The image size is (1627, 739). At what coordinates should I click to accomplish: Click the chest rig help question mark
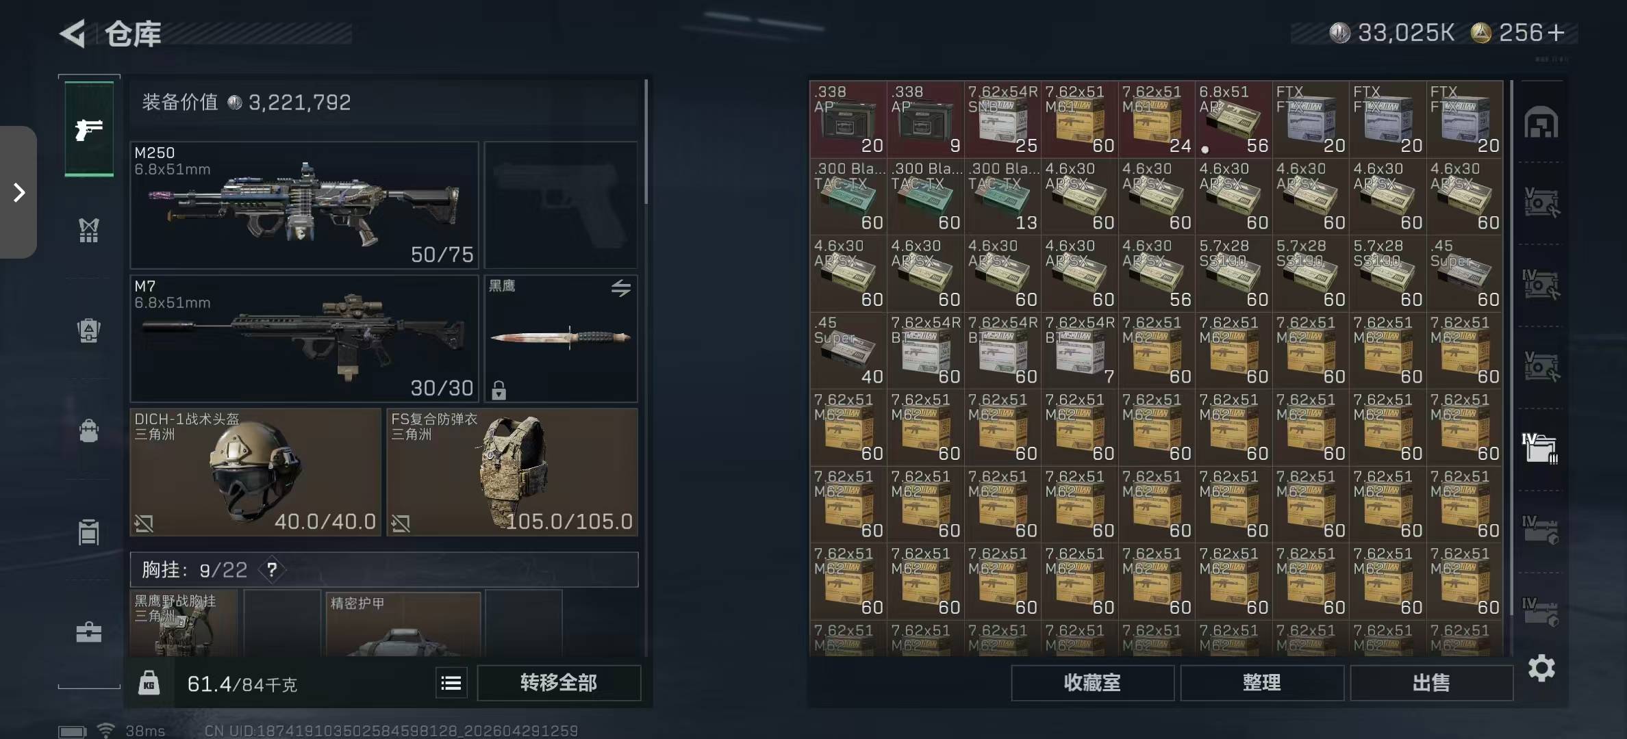[272, 569]
